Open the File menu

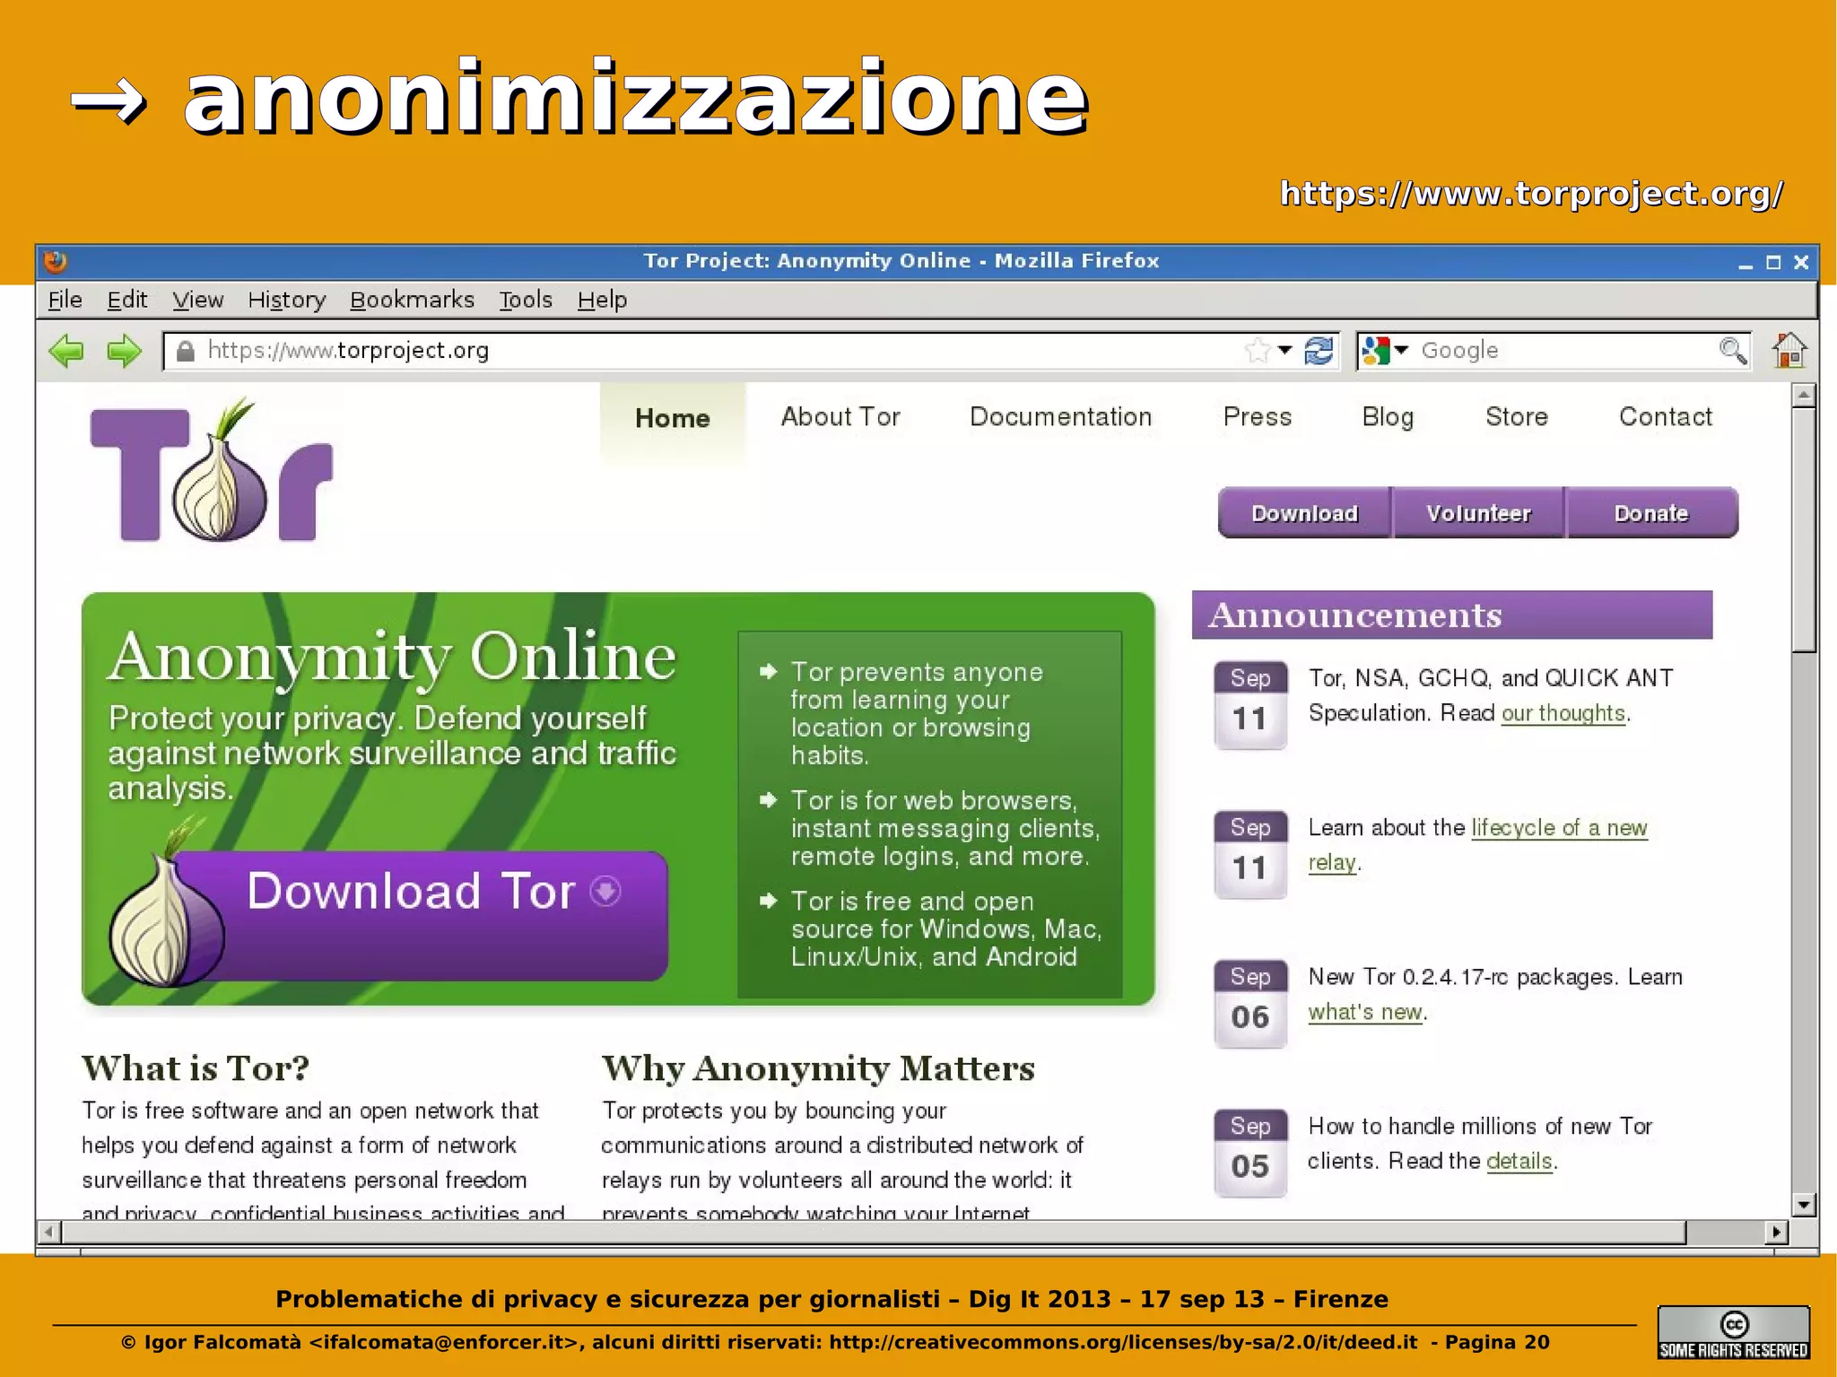(65, 300)
